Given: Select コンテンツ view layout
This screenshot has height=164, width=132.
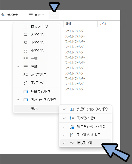Looking at the screenshot, I should 36,83.
